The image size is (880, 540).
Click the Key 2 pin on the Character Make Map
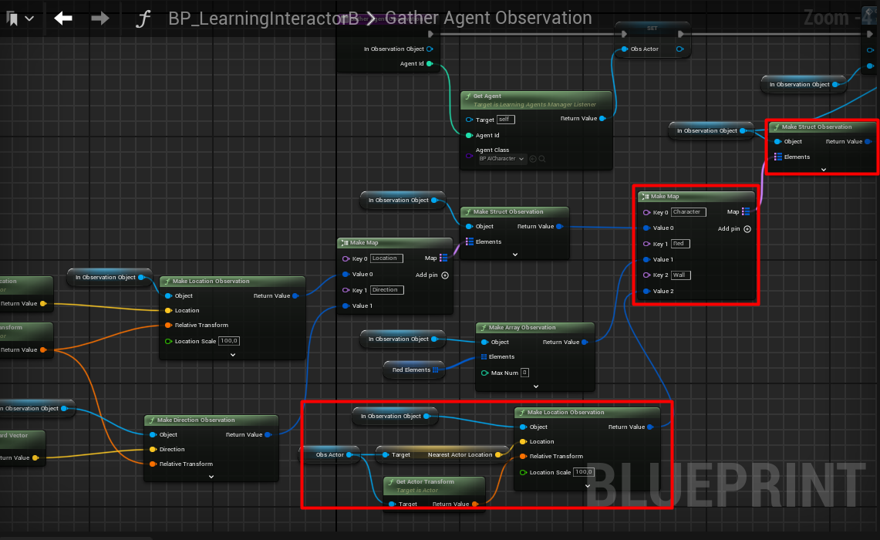[x=646, y=275]
